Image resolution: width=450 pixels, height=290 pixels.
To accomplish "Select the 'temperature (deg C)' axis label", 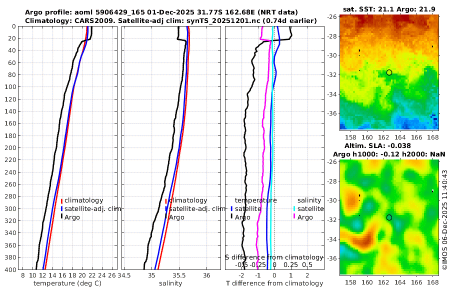I will point(67,283).
